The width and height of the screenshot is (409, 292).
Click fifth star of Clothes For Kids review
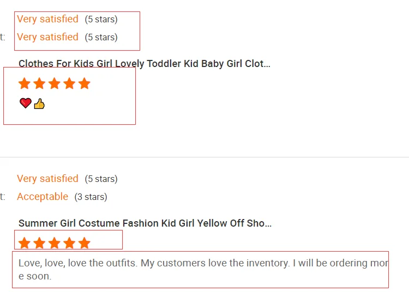(83, 83)
